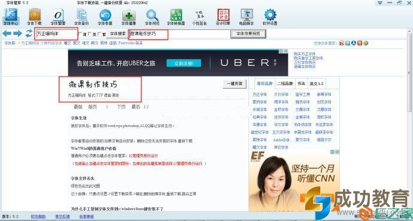Click the 汉仪字体购买 link
The height and width of the screenshot is (221, 413).
point(305,62)
